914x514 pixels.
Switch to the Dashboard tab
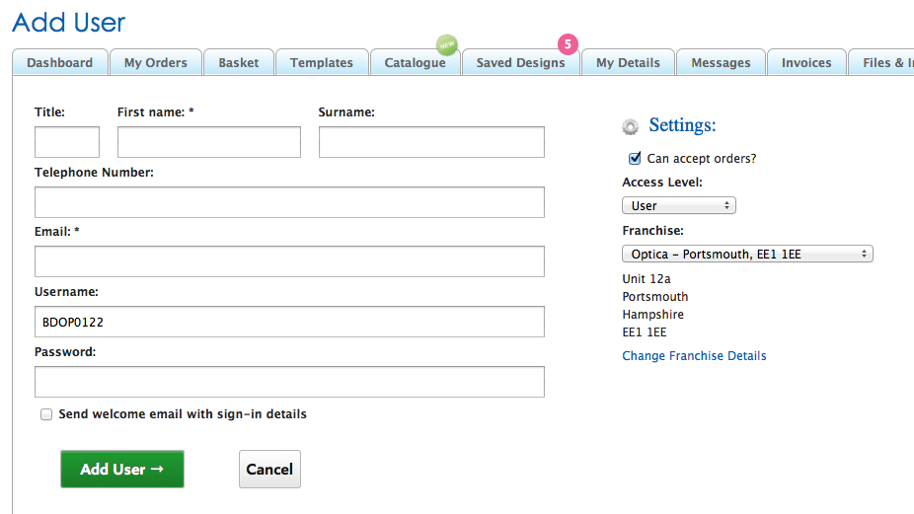(59, 62)
